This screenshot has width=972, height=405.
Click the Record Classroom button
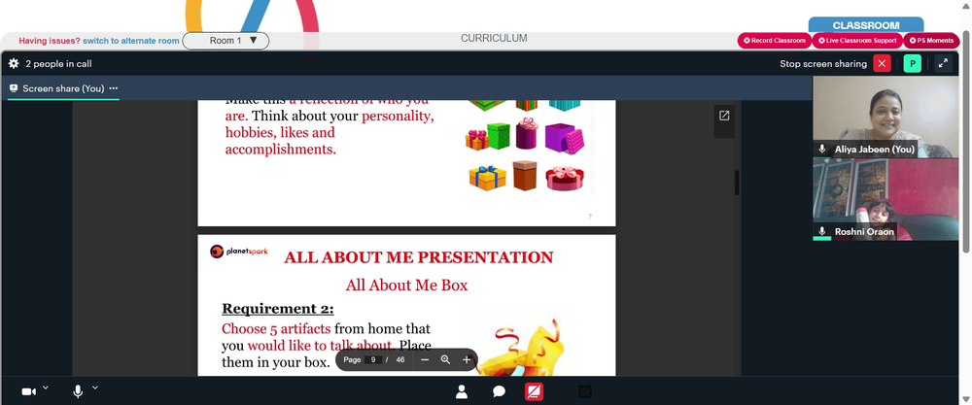pos(775,41)
